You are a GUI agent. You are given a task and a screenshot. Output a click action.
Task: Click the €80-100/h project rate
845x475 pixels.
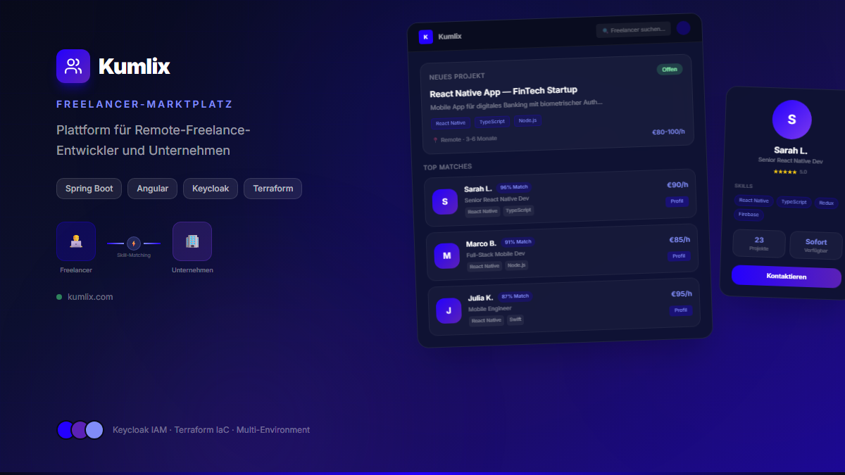(x=668, y=132)
